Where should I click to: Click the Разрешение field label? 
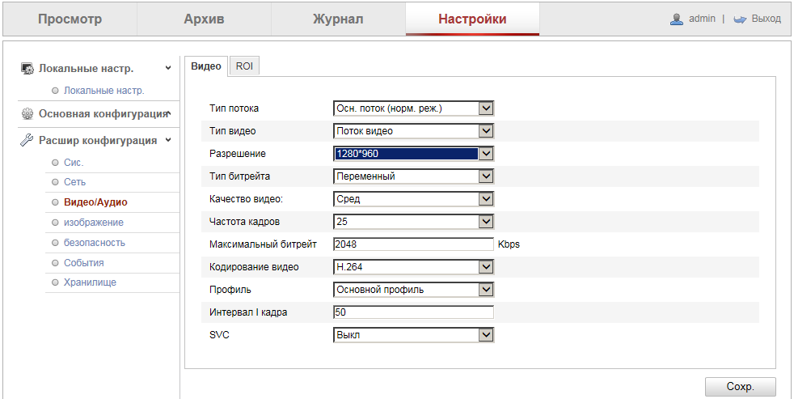click(x=238, y=154)
